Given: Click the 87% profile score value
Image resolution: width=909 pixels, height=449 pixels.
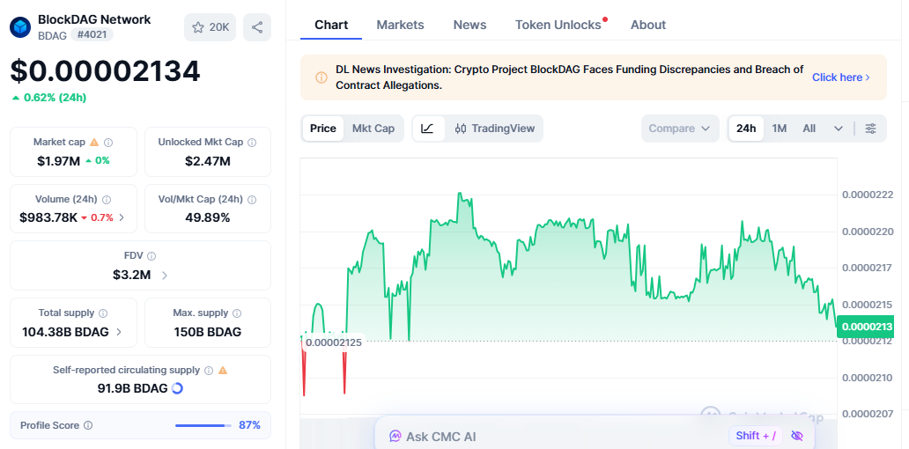Looking at the screenshot, I should tap(249, 425).
